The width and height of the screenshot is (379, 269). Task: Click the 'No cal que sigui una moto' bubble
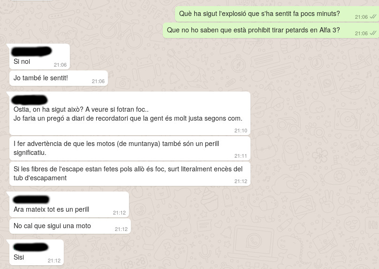[70, 226]
